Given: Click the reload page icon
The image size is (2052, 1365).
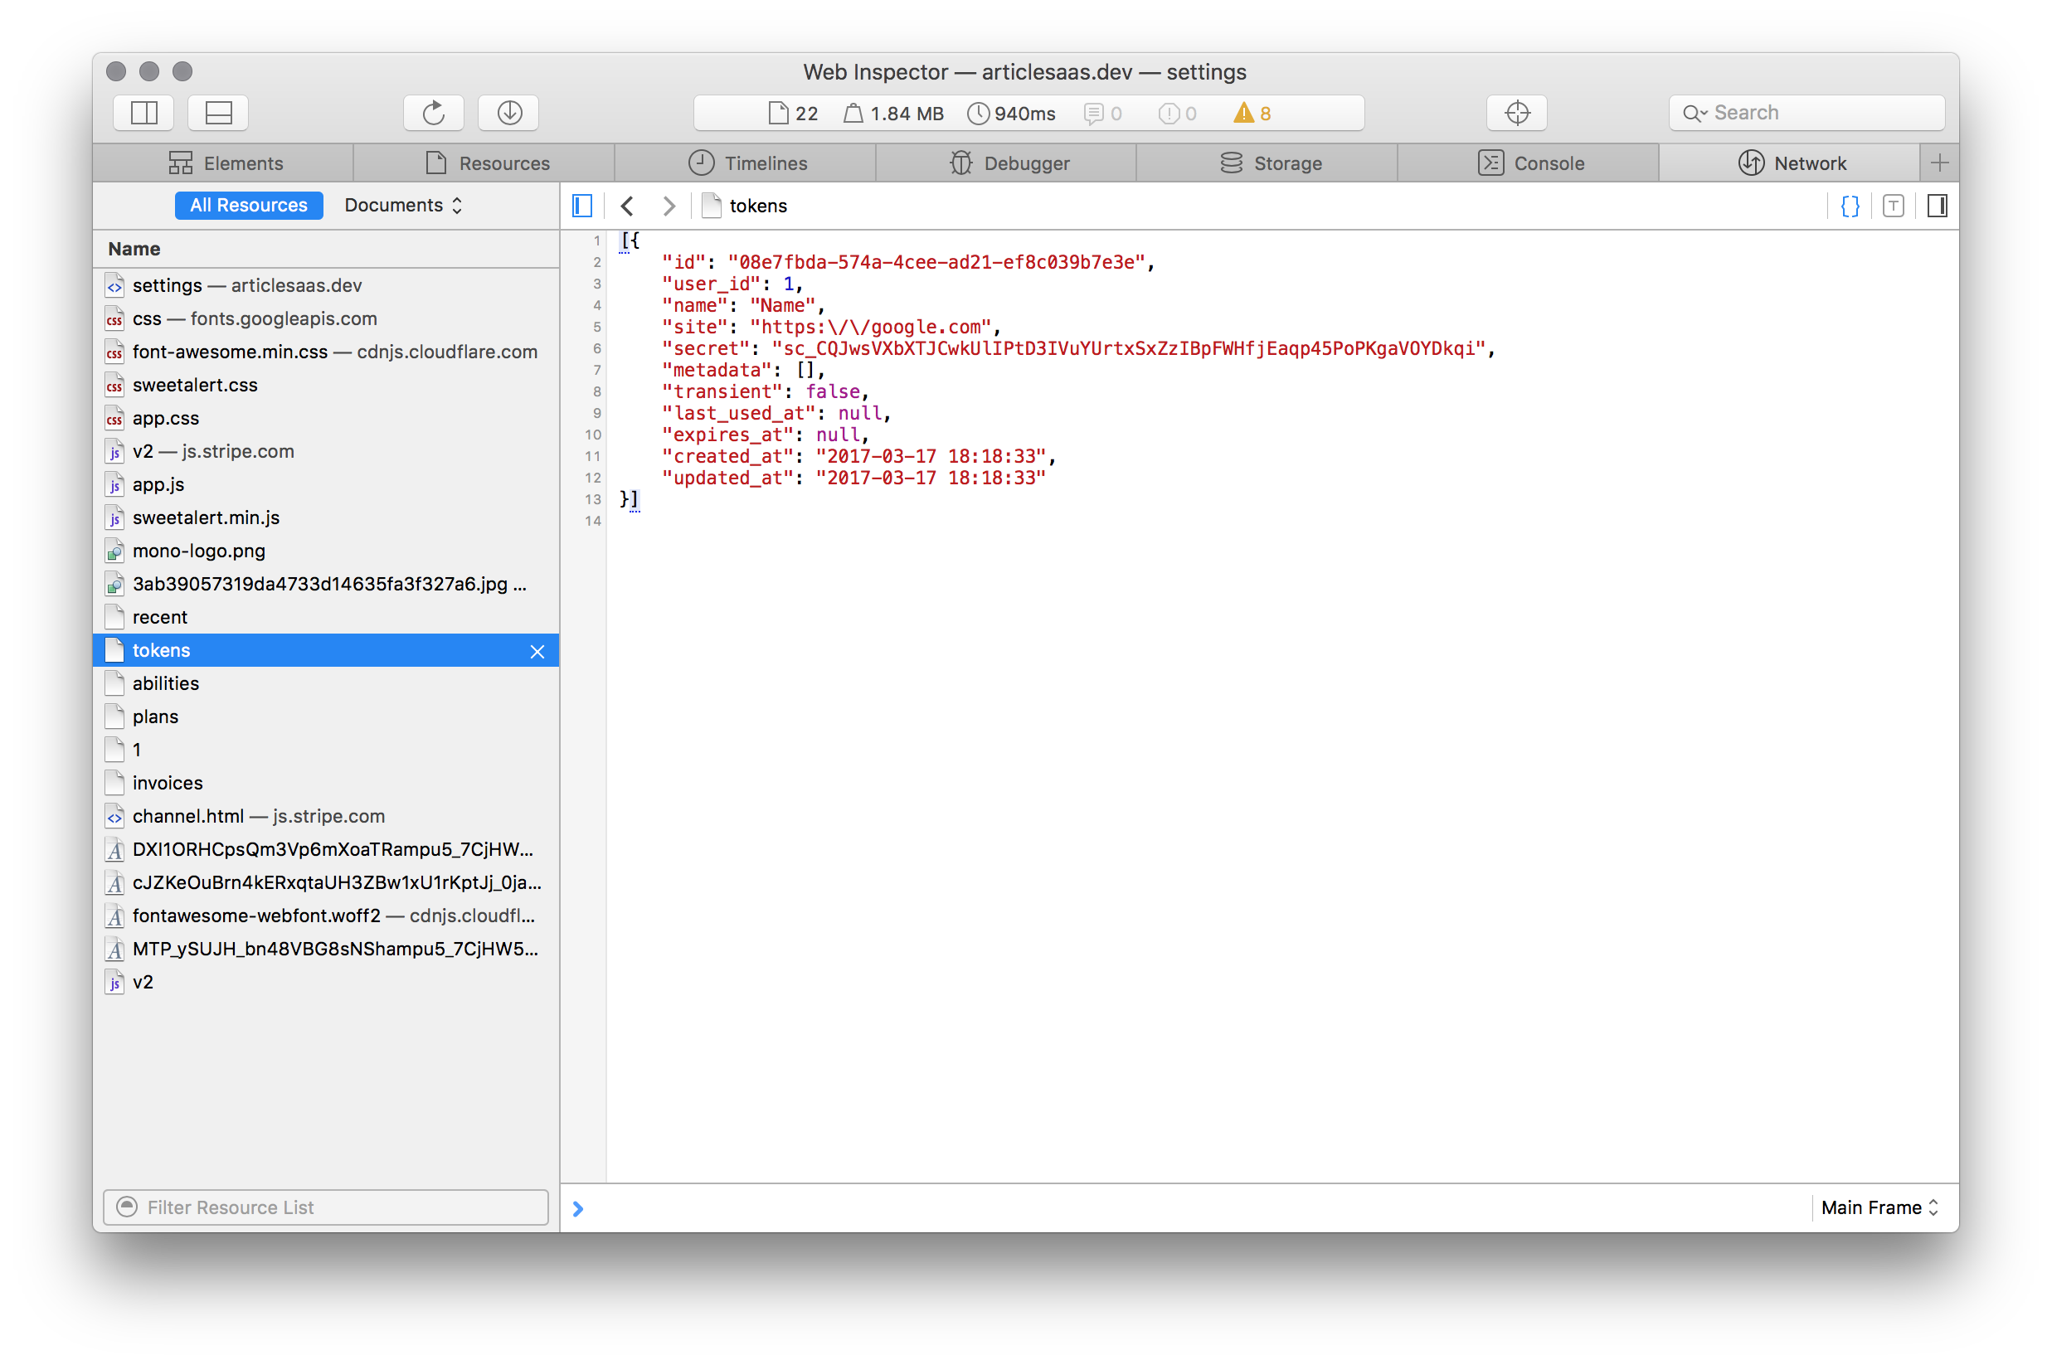Looking at the screenshot, I should coord(434,113).
